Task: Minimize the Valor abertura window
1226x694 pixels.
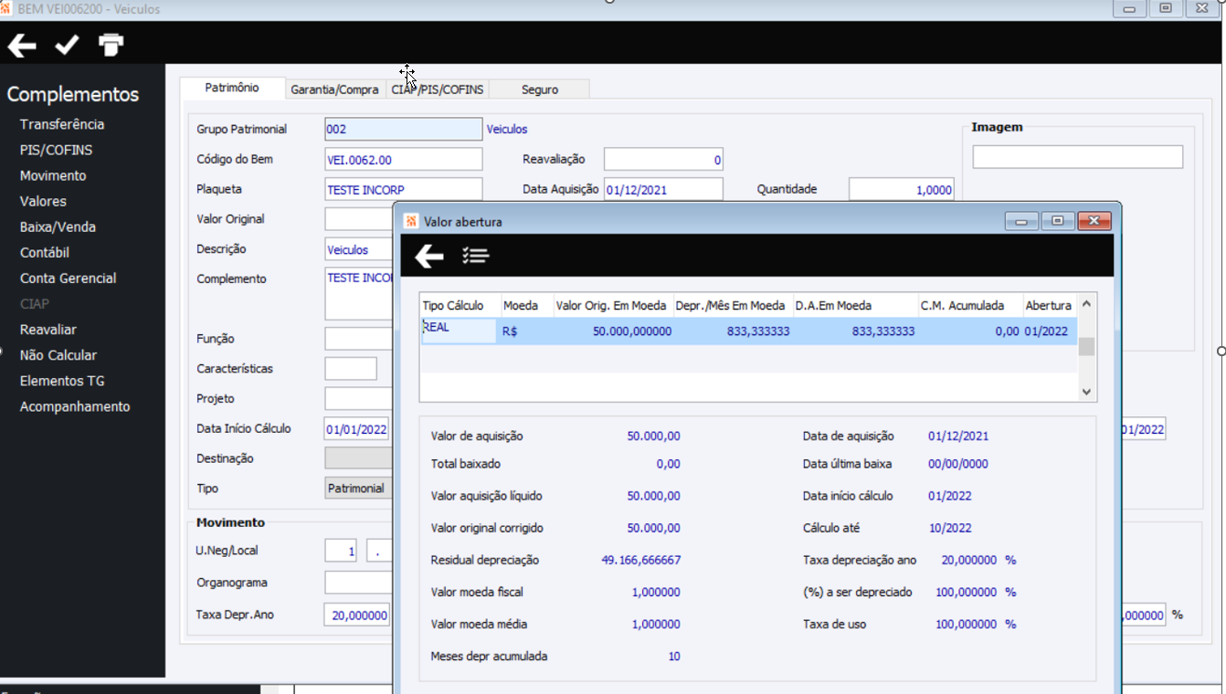Action: [x=1021, y=221]
